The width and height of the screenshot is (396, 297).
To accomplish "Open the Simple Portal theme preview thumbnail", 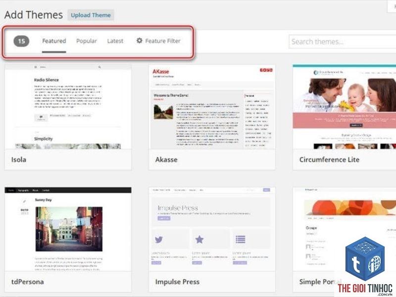I will [345, 229].
